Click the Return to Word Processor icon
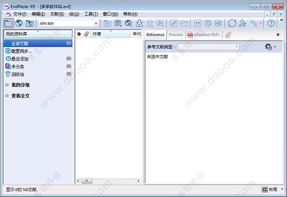This screenshot has height=197, width=287. click(218, 23)
